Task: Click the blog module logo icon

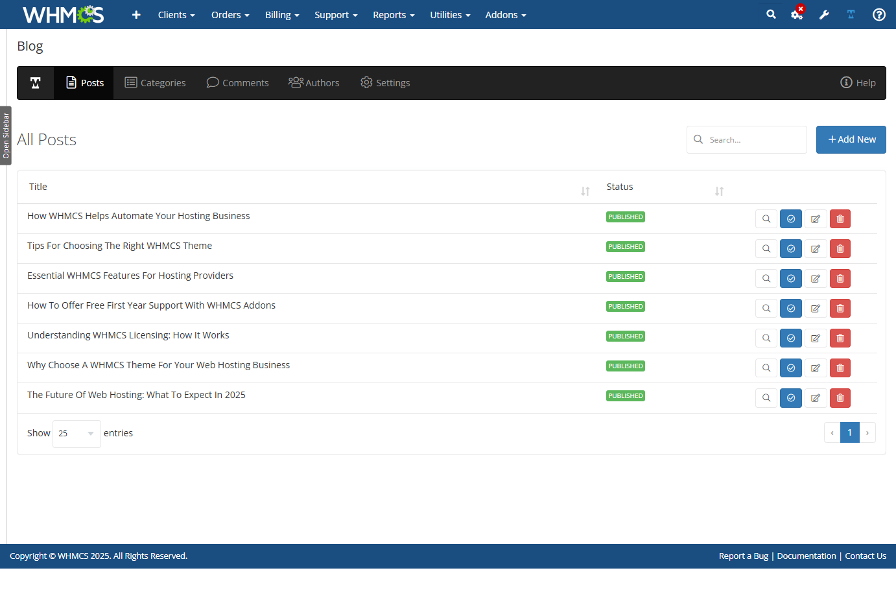Action: pos(36,83)
